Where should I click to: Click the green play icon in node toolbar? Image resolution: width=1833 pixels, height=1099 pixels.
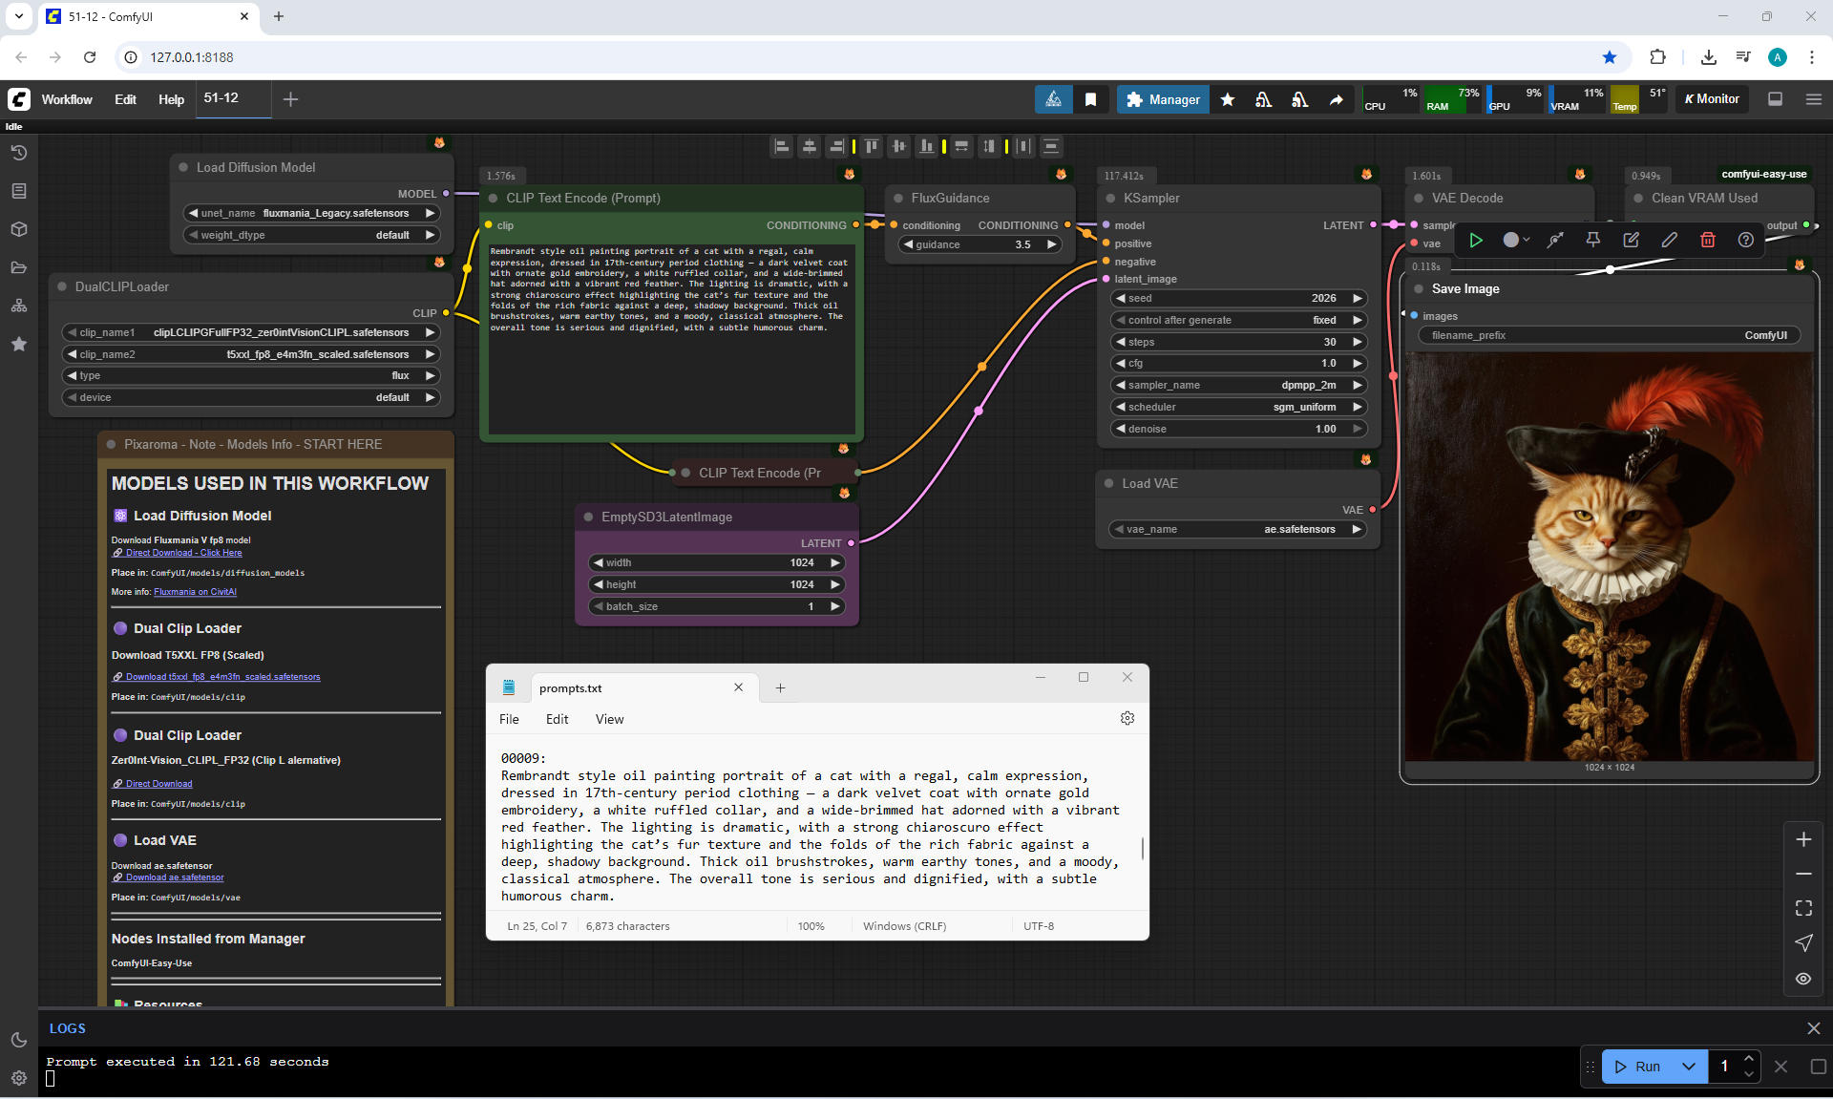tap(1476, 241)
